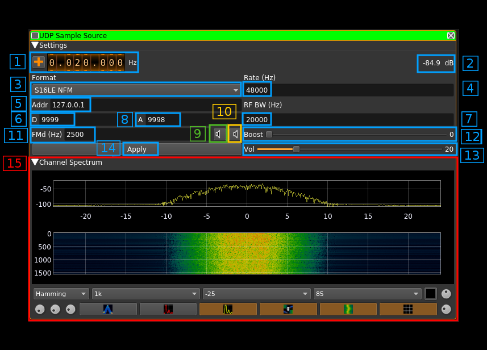Click the Vol slider handle
487x350 pixels.
296,149
